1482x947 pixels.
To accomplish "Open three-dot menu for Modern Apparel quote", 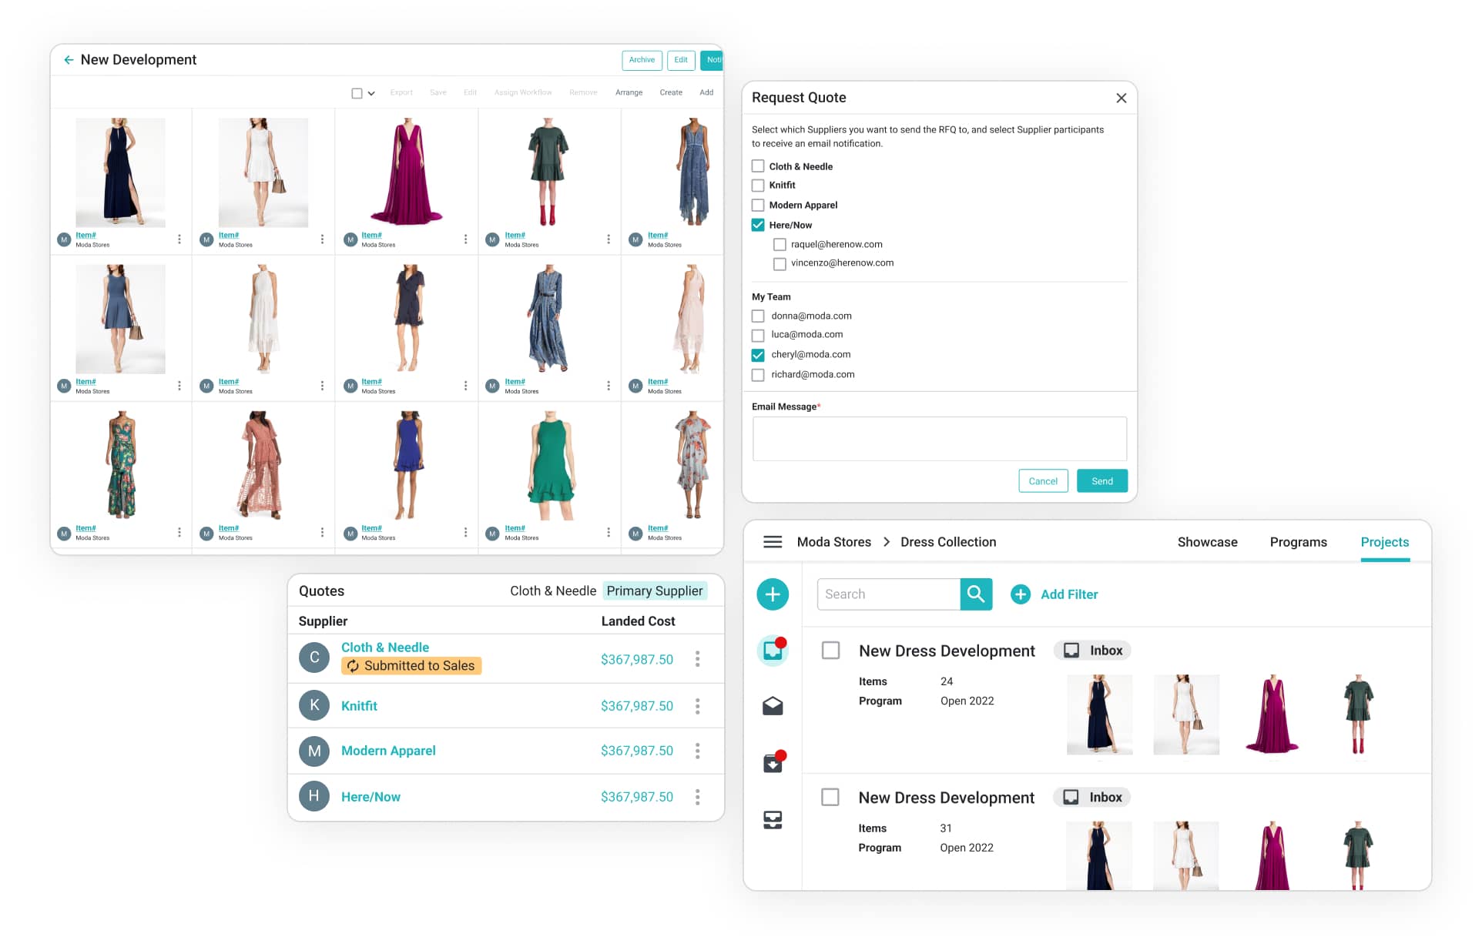I will (x=697, y=751).
